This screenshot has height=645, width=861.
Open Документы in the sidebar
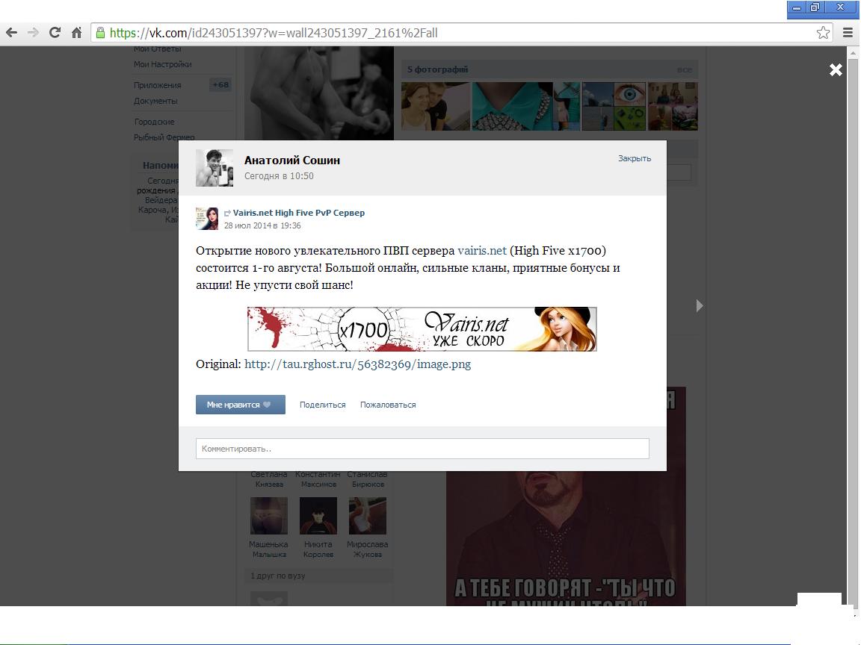pyautogui.click(x=155, y=101)
